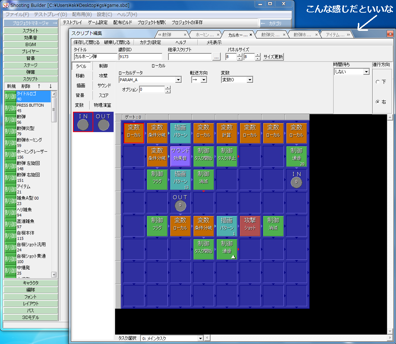Click the IN gate icon in palette
The image size is (396, 344).
click(x=83, y=122)
